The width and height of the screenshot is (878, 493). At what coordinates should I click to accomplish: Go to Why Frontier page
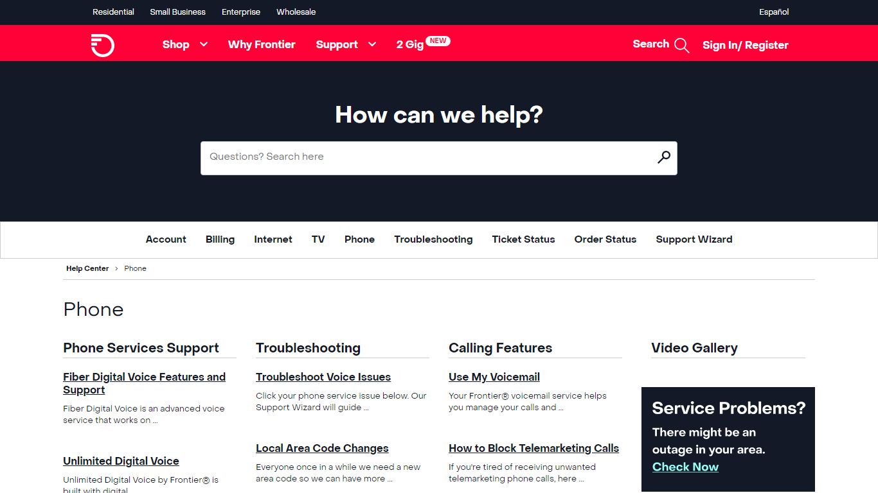click(x=262, y=44)
